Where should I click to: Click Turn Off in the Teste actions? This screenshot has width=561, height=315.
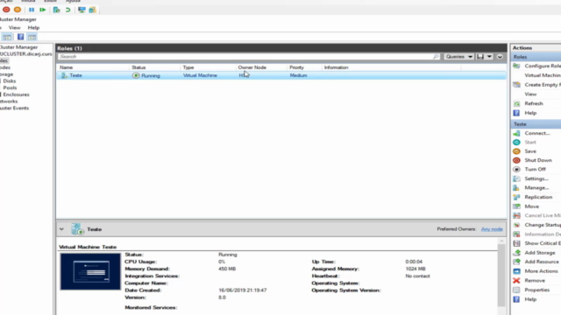[x=535, y=169]
